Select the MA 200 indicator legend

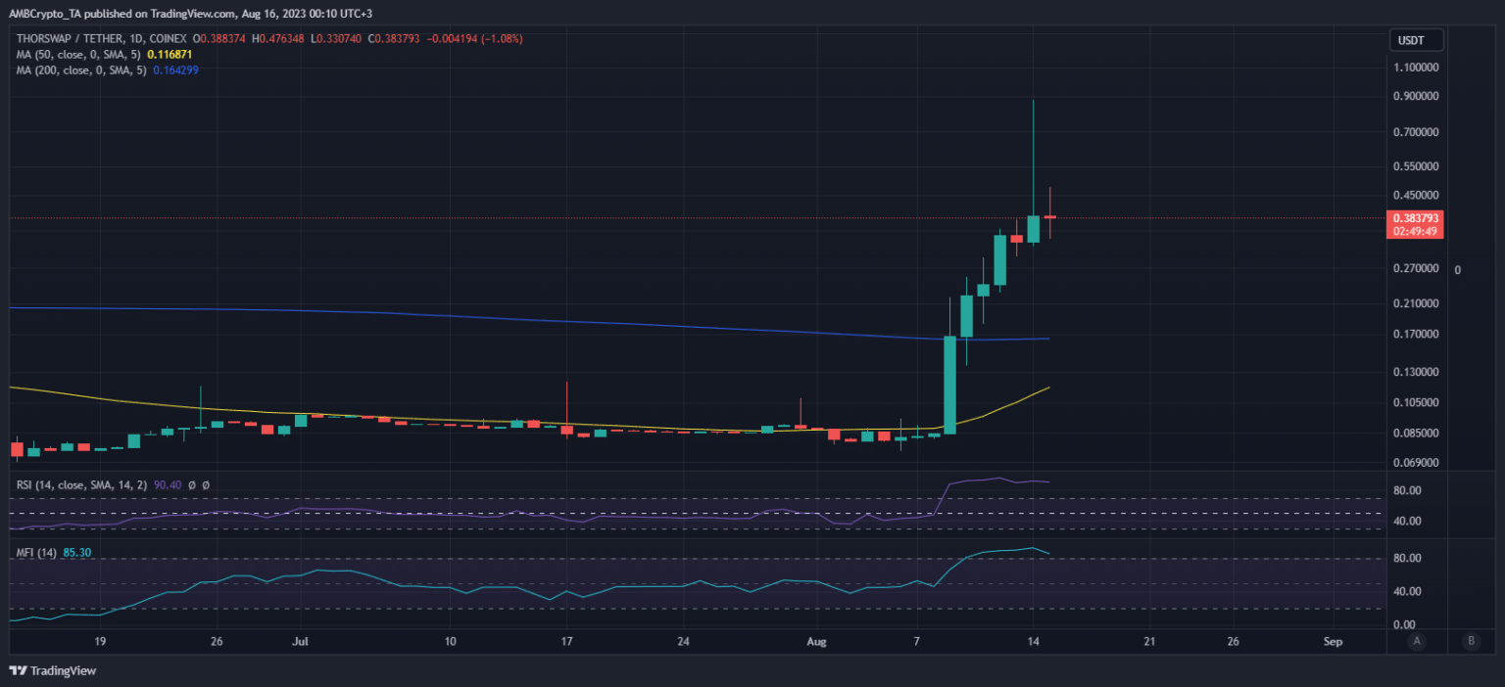tap(82, 69)
